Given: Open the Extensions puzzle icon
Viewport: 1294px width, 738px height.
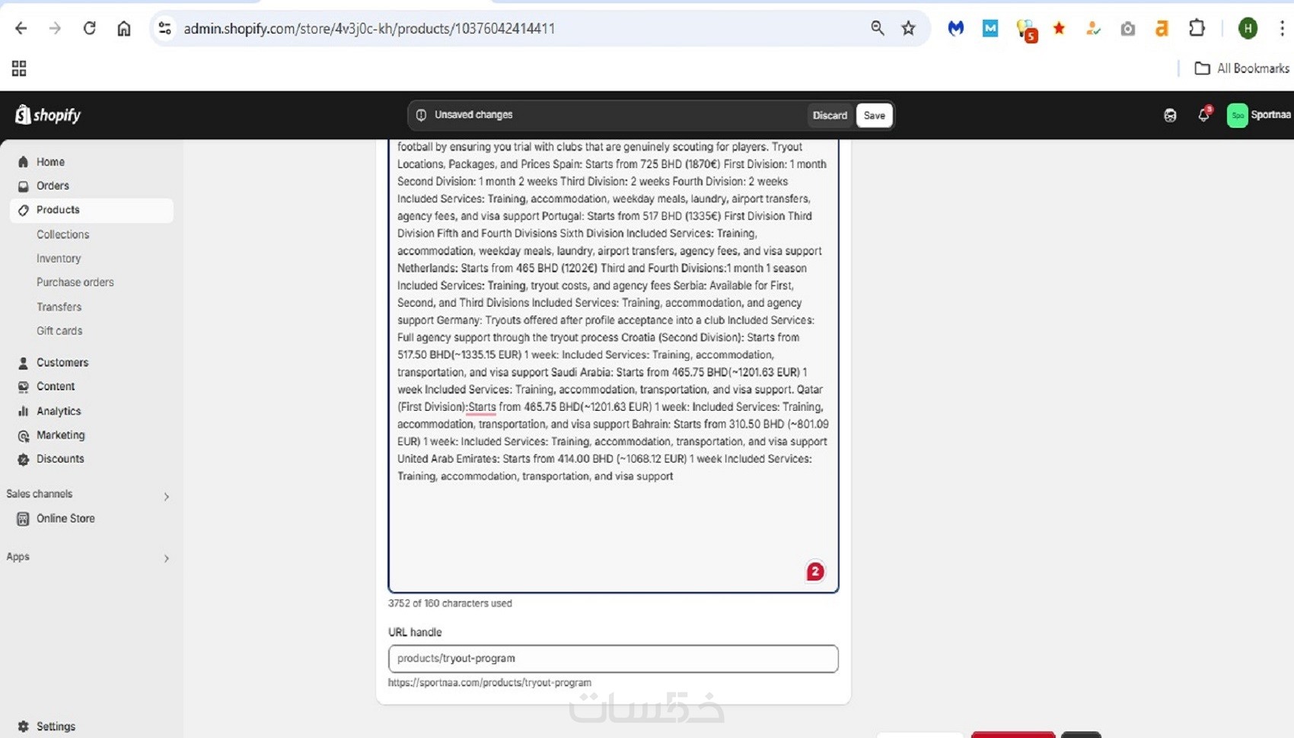Looking at the screenshot, I should pyautogui.click(x=1197, y=28).
